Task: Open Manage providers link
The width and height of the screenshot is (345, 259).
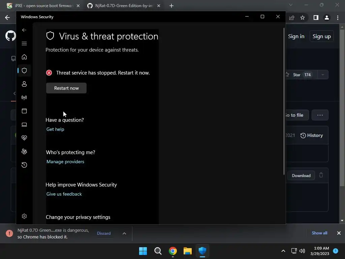Action: pyautogui.click(x=65, y=162)
